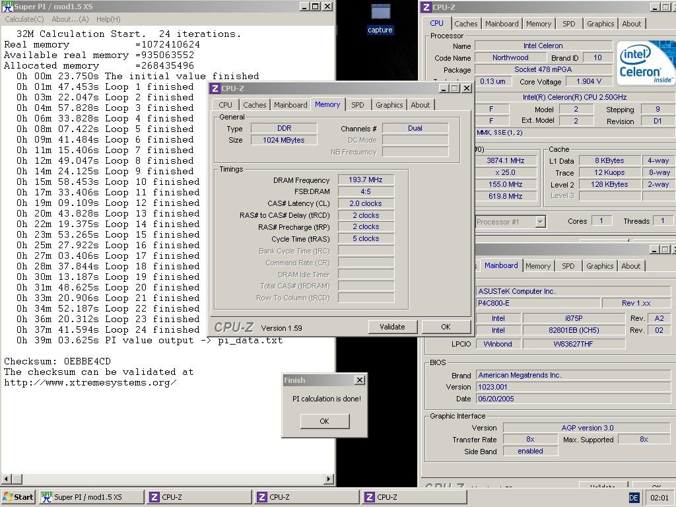Click the Side Band value enabled
The width and height of the screenshot is (676, 507).
530,451
